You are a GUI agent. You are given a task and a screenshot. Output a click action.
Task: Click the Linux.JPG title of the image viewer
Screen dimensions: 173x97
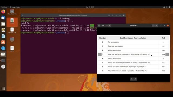coord(133,26)
